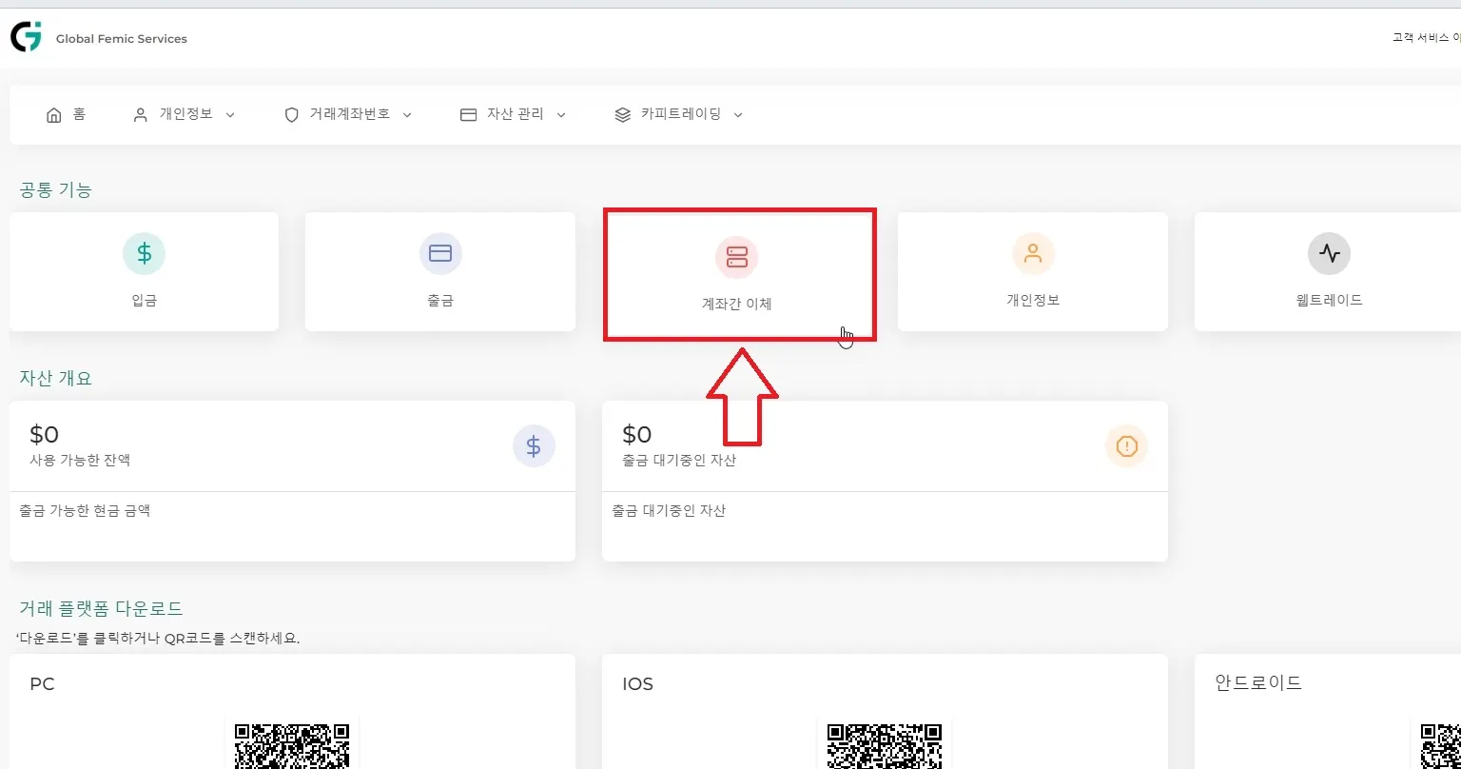Click the card icon beside 자산 관리
Screen dimensions: 1461x769
pos(468,115)
